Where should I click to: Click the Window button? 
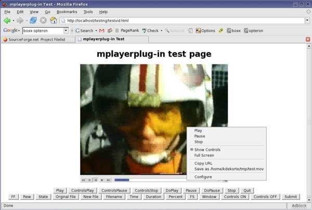point(209,196)
